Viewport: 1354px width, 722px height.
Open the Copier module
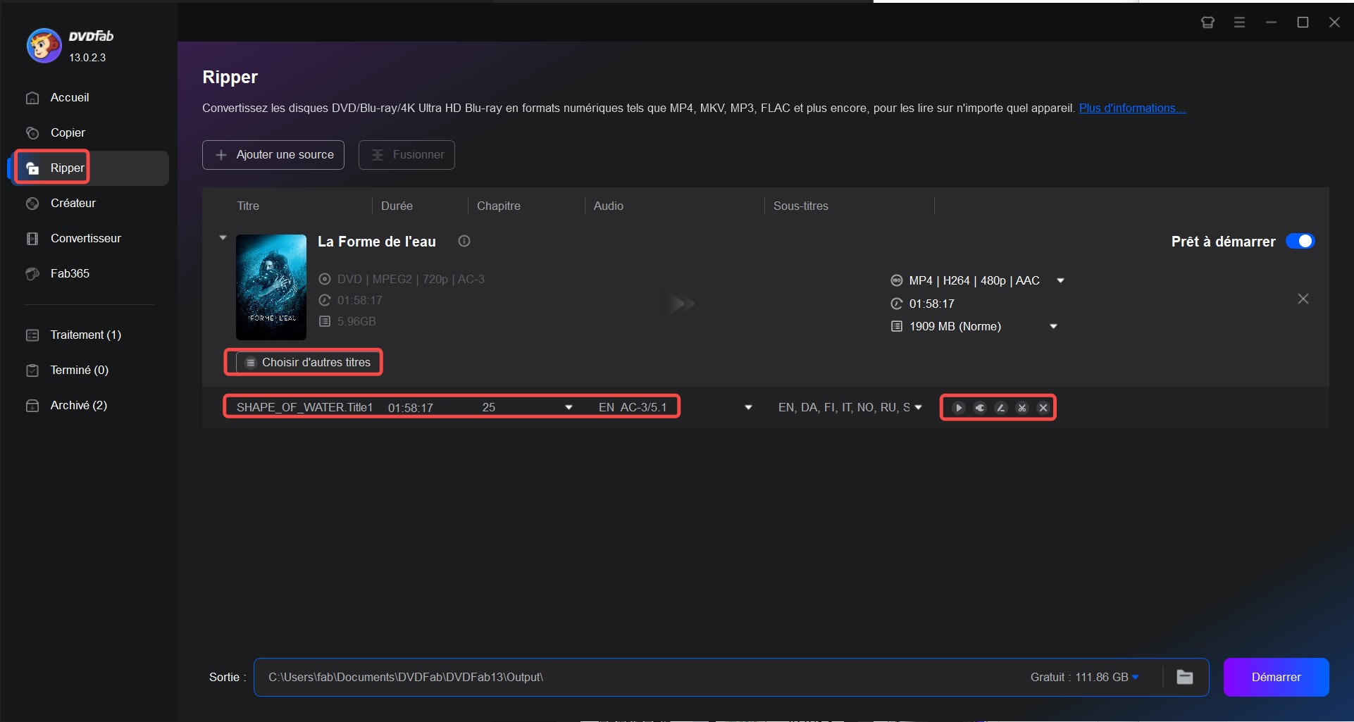tap(89, 132)
